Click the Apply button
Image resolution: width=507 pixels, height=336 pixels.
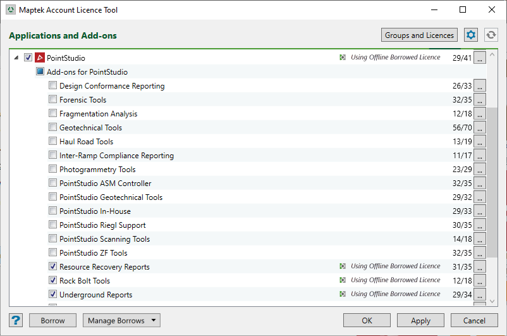420,320
